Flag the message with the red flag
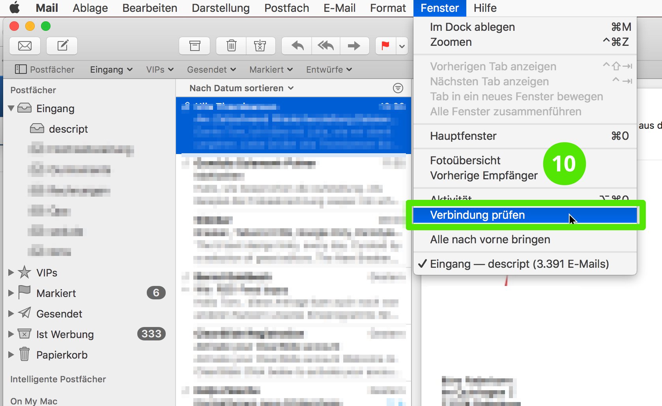Viewport: 662px width, 406px height. (385, 46)
